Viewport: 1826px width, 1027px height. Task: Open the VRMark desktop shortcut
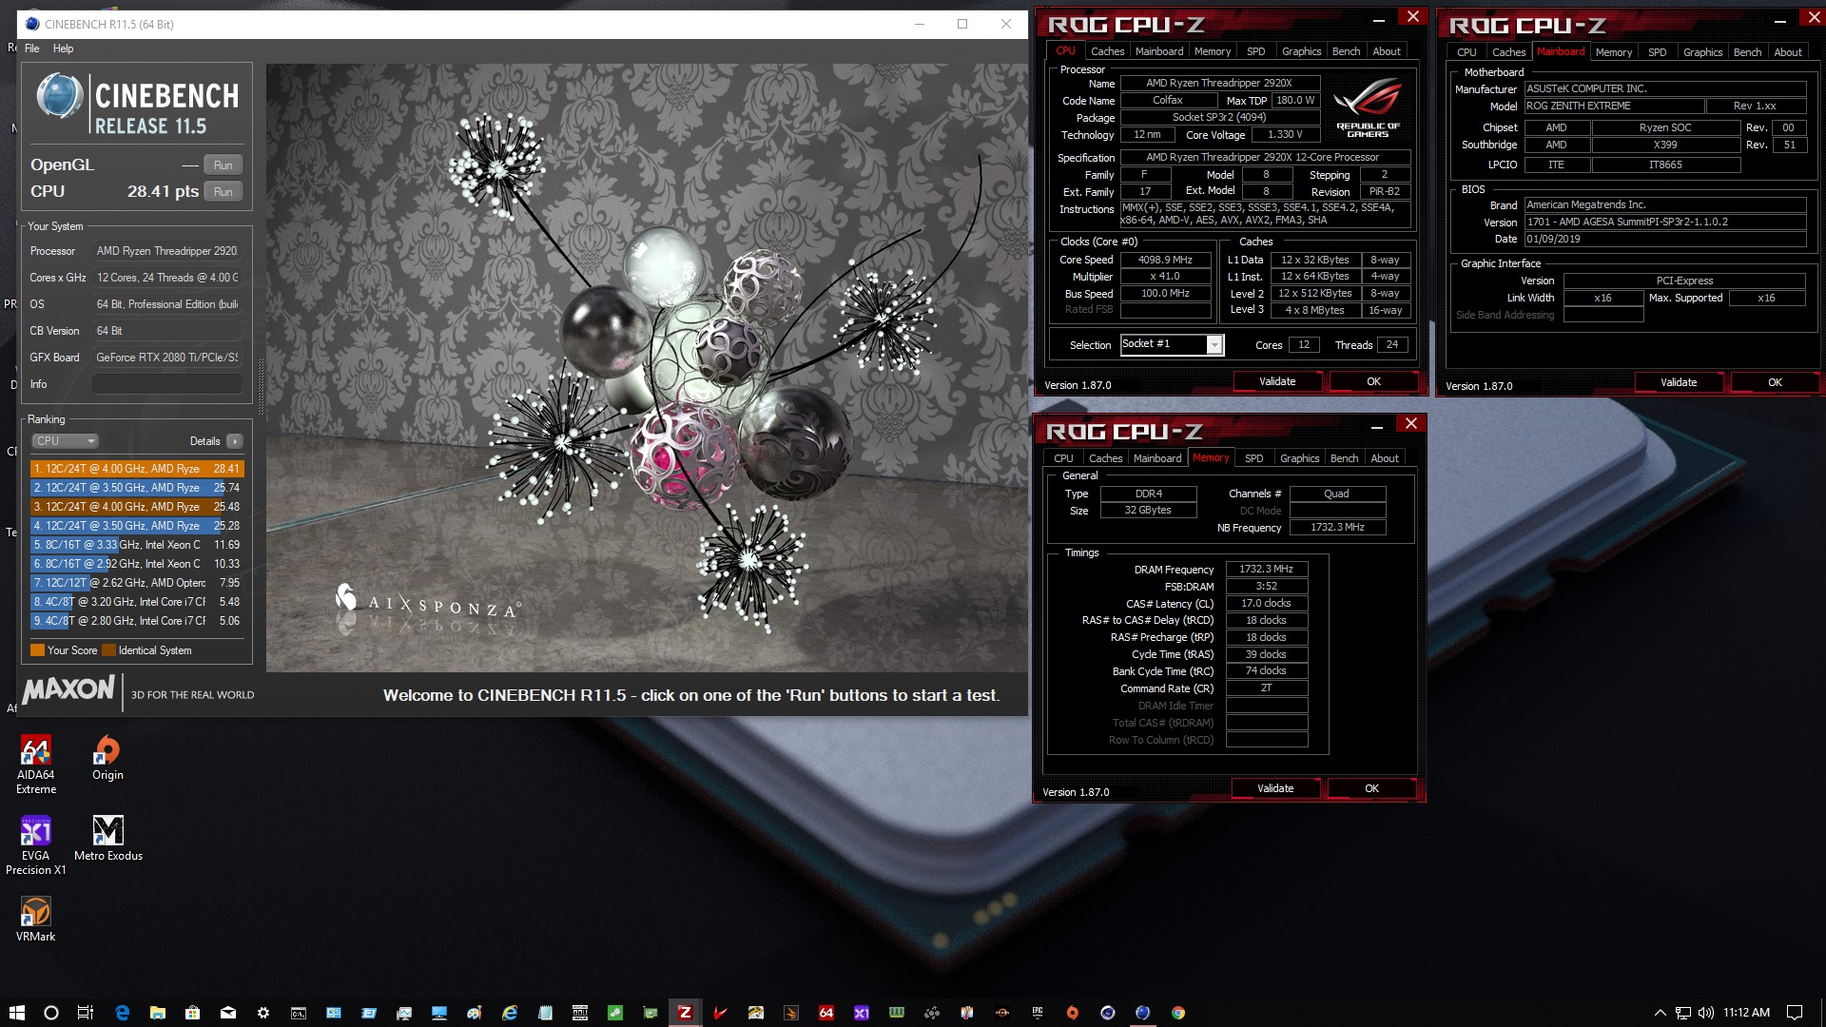pyautogui.click(x=35, y=920)
